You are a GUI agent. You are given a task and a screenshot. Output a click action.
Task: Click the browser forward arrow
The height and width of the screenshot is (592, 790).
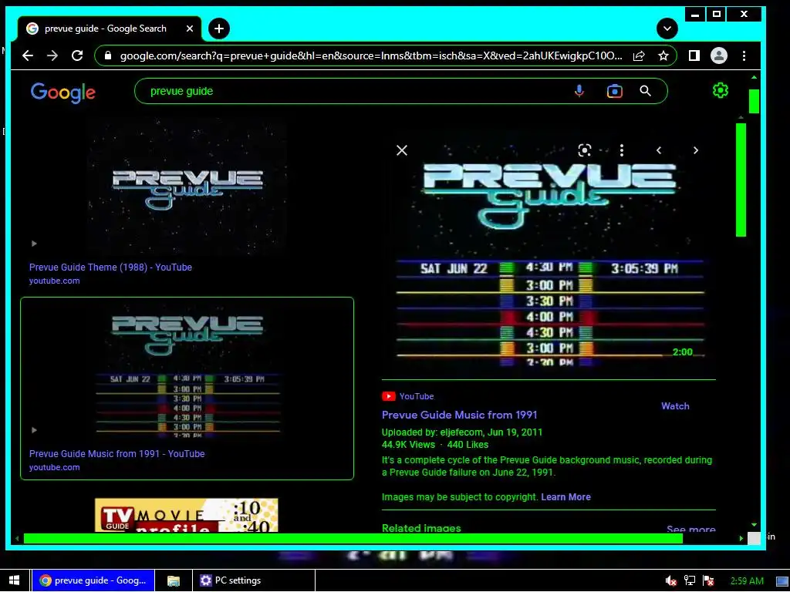tap(52, 55)
